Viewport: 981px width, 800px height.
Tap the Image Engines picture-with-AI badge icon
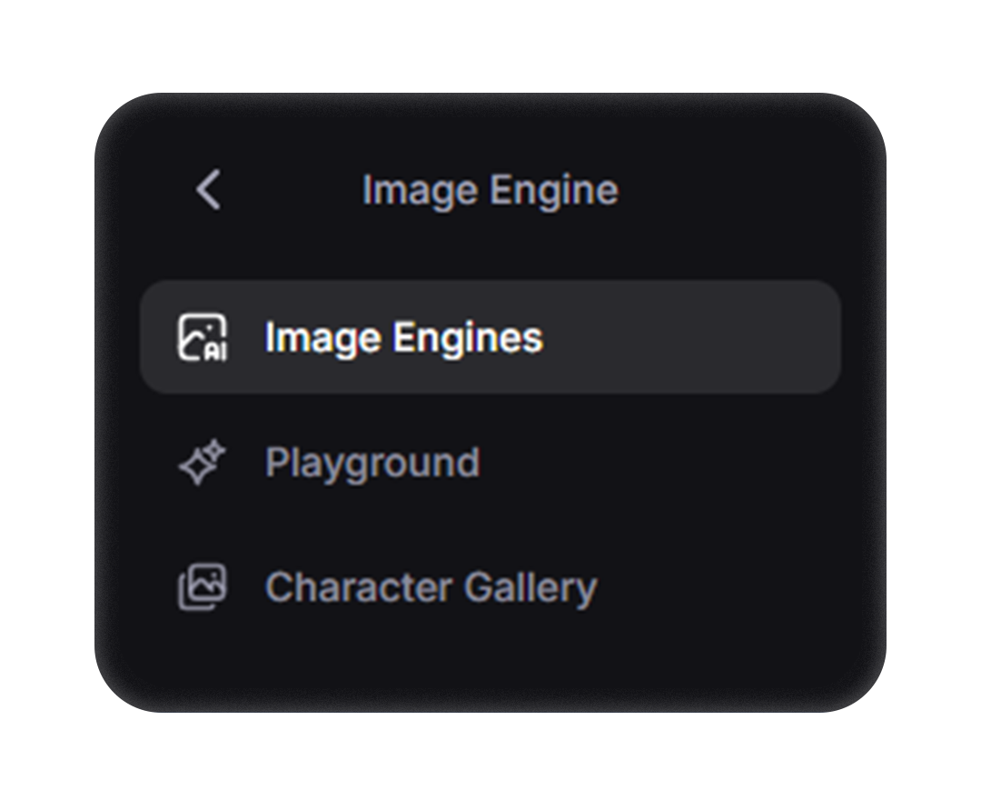[x=203, y=337]
